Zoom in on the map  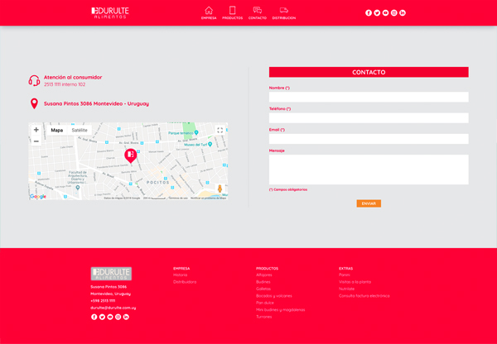pyautogui.click(x=36, y=130)
